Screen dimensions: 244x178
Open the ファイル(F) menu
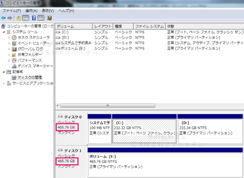tap(12, 11)
